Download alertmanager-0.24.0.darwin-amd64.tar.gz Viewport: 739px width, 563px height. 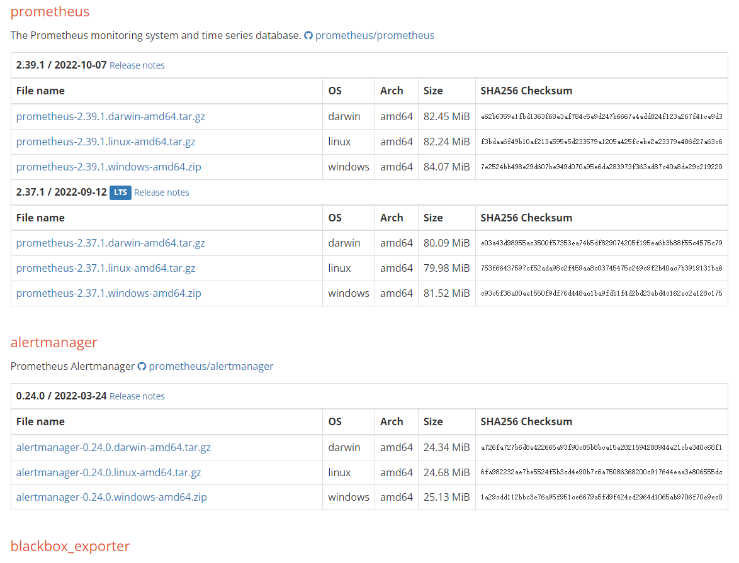click(x=113, y=447)
